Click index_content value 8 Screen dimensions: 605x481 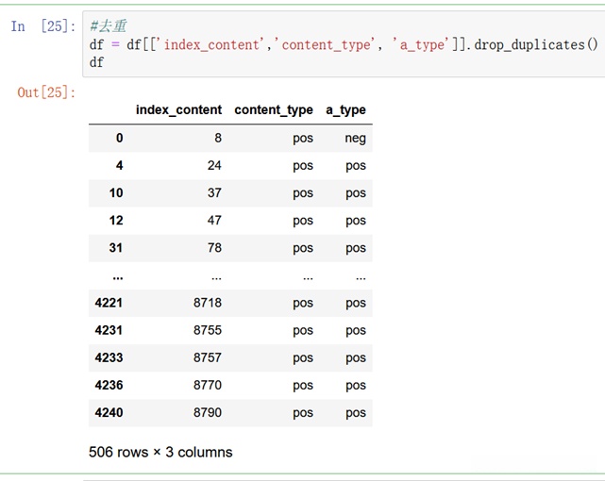coord(218,138)
